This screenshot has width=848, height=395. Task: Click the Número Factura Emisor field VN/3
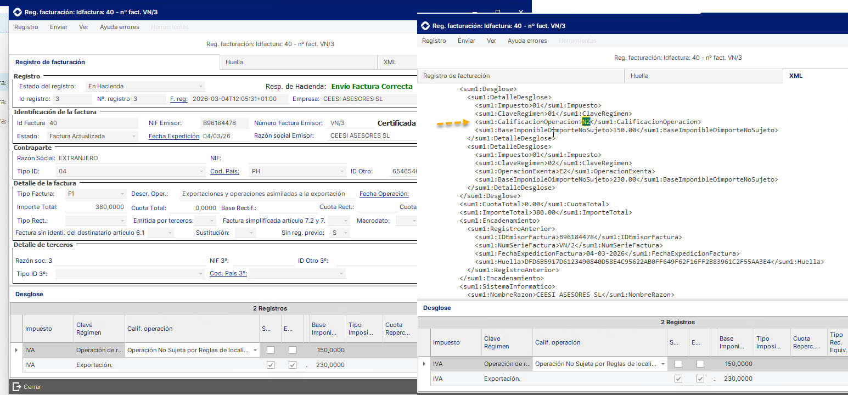point(350,123)
